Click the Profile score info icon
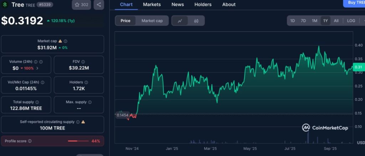The width and height of the screenshot is (365, 156). pyautogui.click(x=30, y=141)
